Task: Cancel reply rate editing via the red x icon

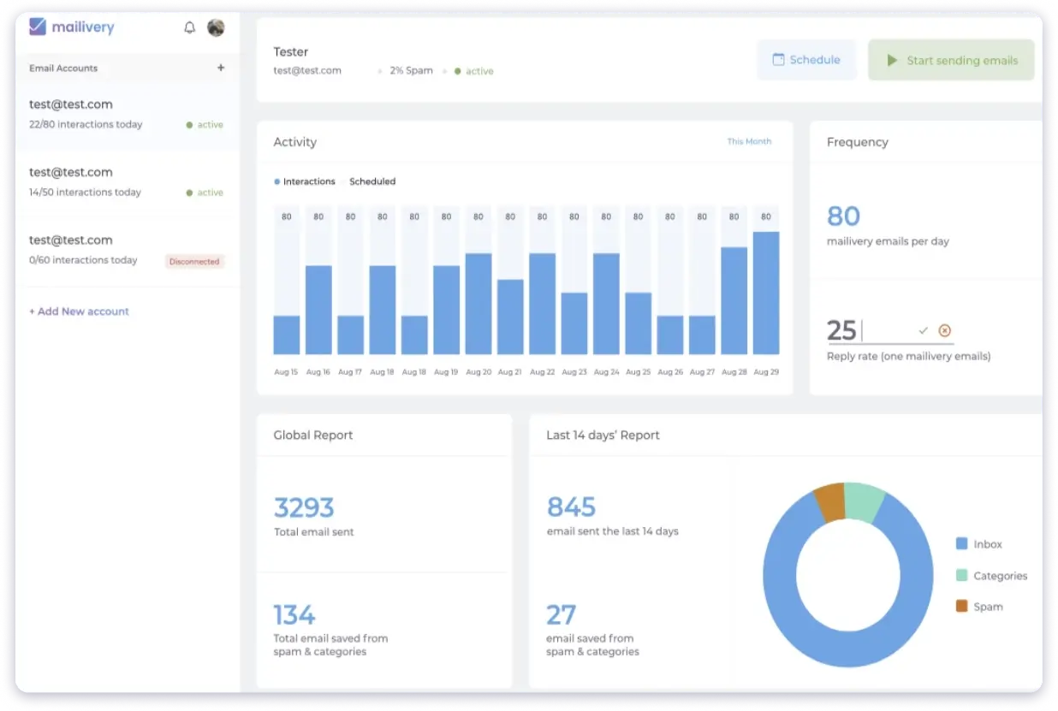Action: tap(944, 329)
